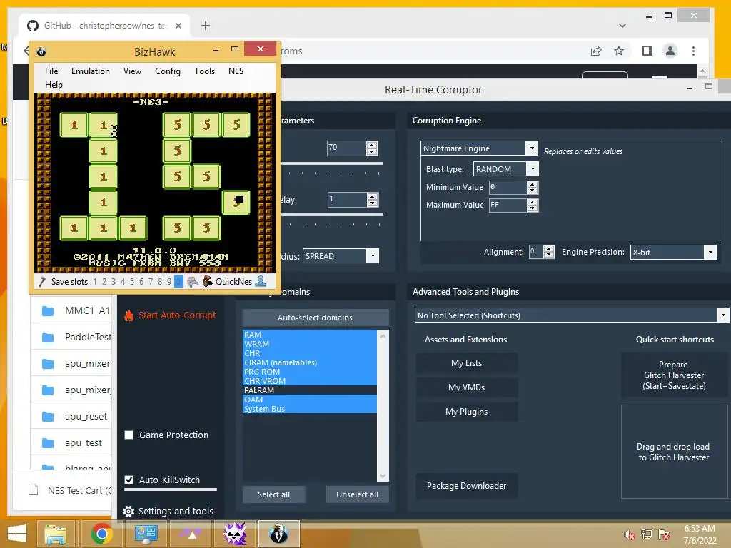Open the No Tool Selected (Shortcuts) dropdown

(x=722, y=315)
